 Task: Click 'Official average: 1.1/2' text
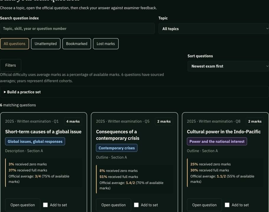pos(208,176)
